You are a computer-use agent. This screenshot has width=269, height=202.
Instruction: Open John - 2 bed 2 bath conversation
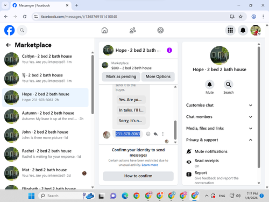click(45, 135)
